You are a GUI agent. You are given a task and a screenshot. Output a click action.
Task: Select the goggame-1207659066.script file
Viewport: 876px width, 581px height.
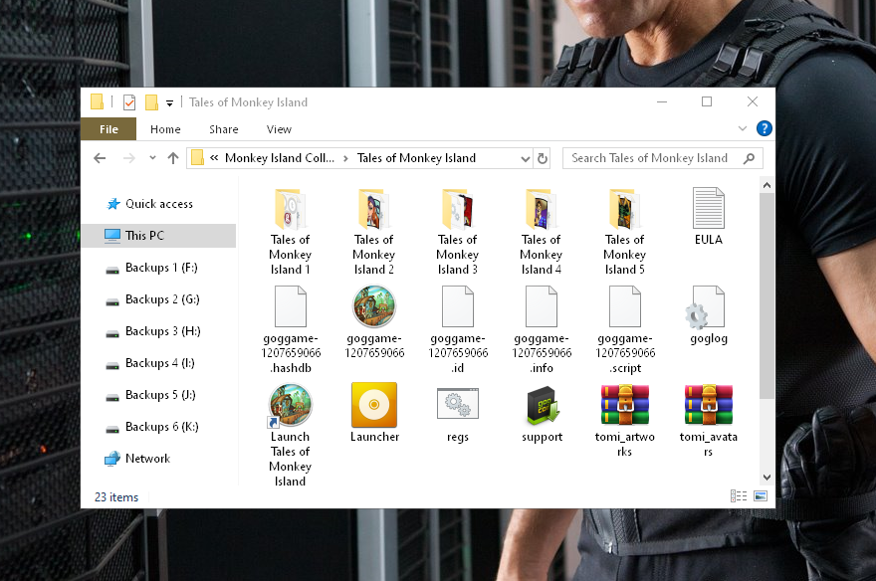point(625,329)
